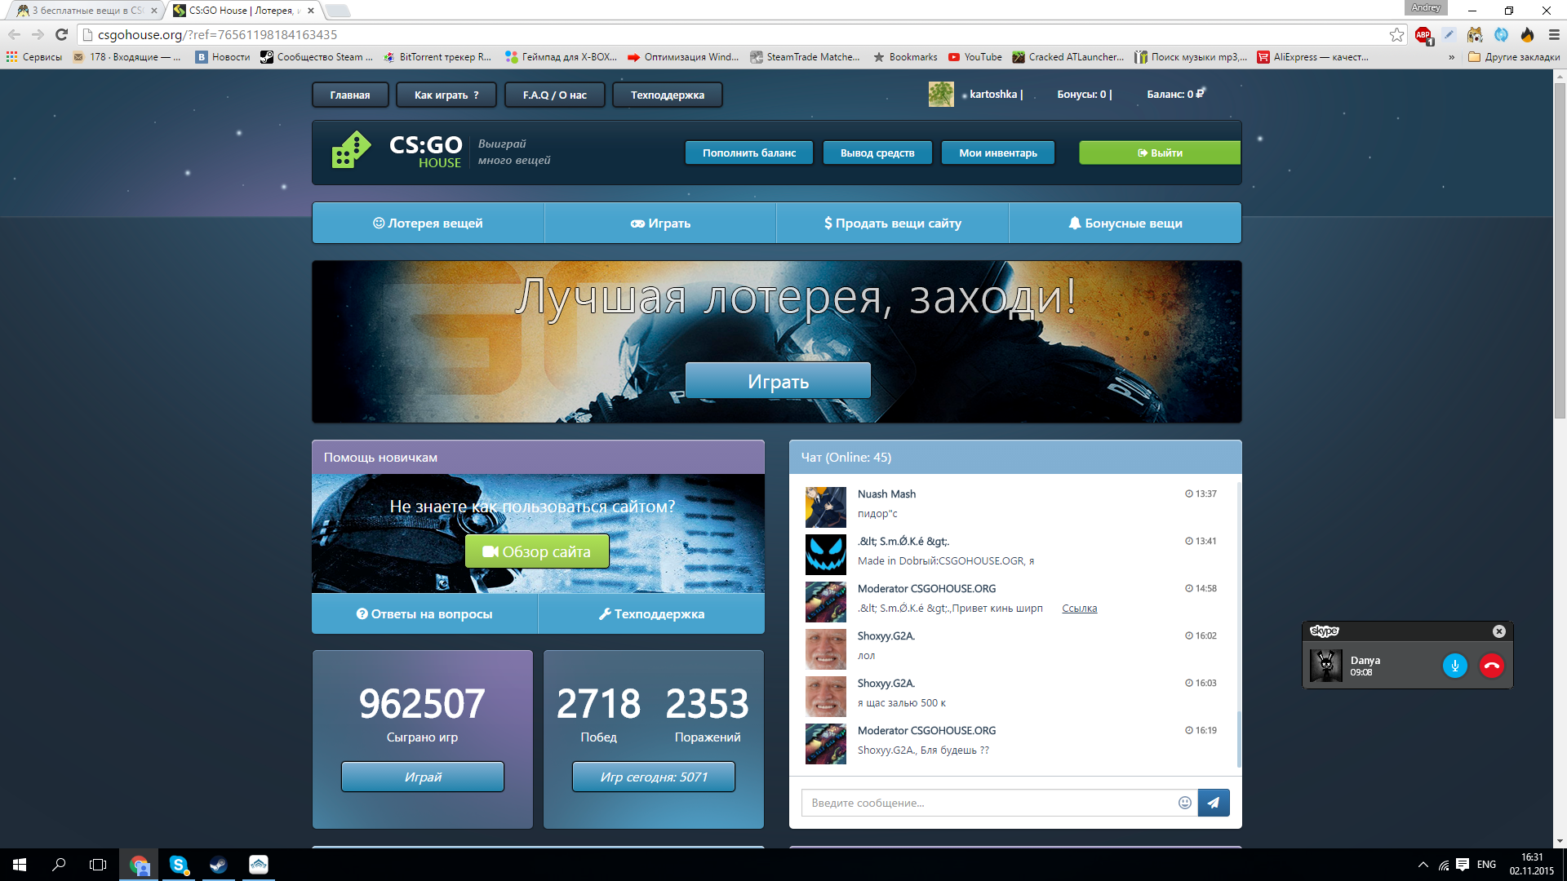Click Вывод средств button
1567x881 pixels.
[x=877, y=153]
